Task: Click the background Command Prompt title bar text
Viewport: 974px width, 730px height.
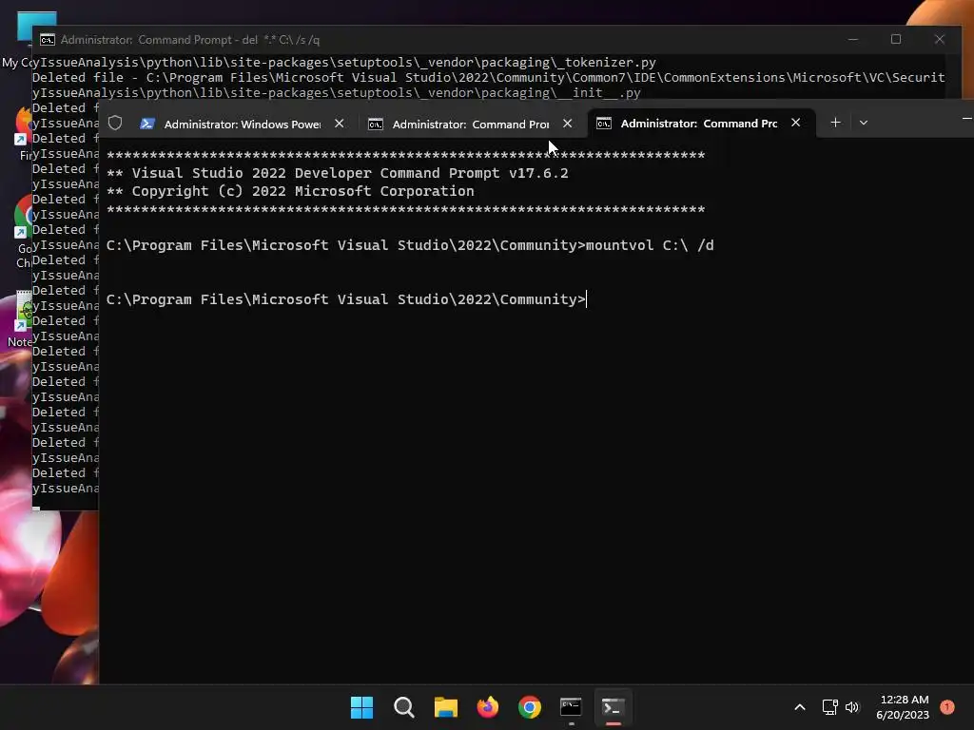Action: [x=190, y=40]
